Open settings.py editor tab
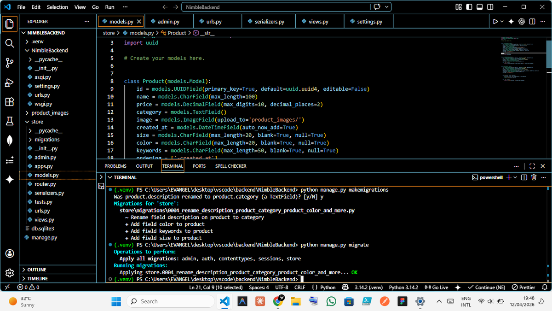The image size is (552, 311). click(369, 22)
